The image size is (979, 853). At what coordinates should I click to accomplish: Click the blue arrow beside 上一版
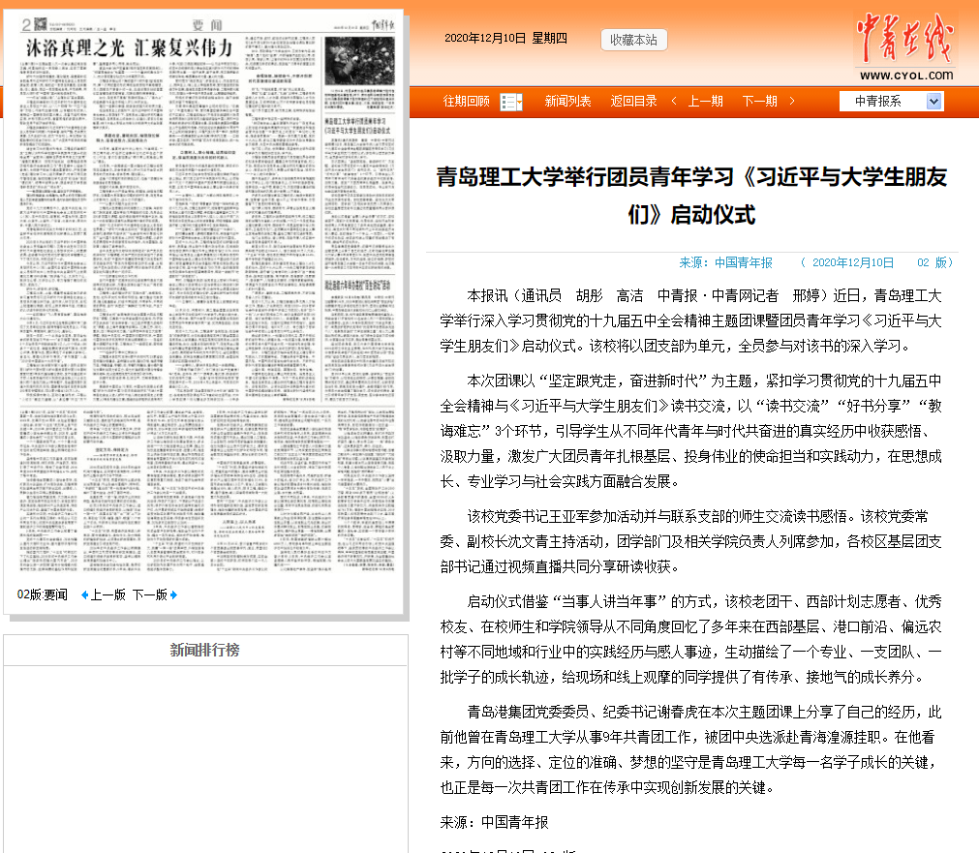click(x=84, y=594)
